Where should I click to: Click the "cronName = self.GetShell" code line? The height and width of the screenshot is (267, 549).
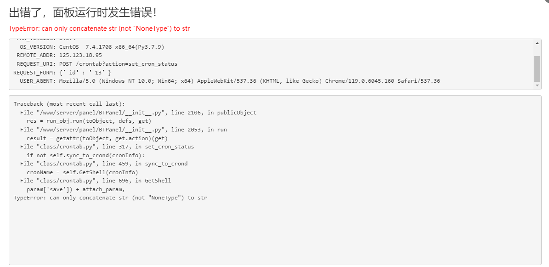click(82, 172)
